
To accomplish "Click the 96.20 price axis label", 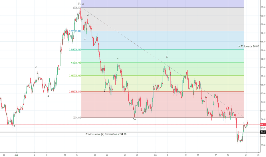I will pyautogui.click(x=263, y=42).
